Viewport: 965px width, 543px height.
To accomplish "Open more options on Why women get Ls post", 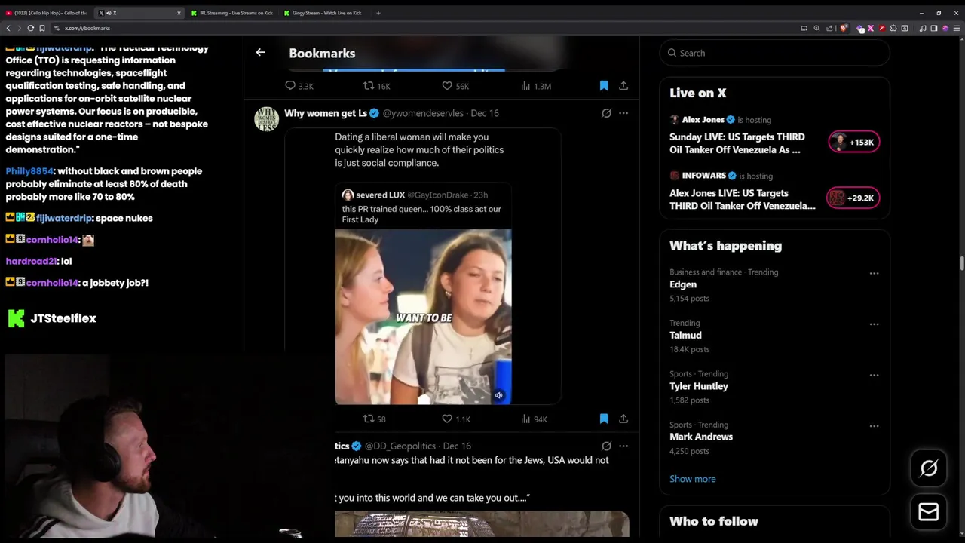I will pos(623,113).
